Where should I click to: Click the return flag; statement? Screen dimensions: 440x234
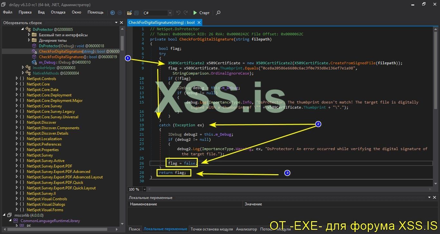(173, 173)
